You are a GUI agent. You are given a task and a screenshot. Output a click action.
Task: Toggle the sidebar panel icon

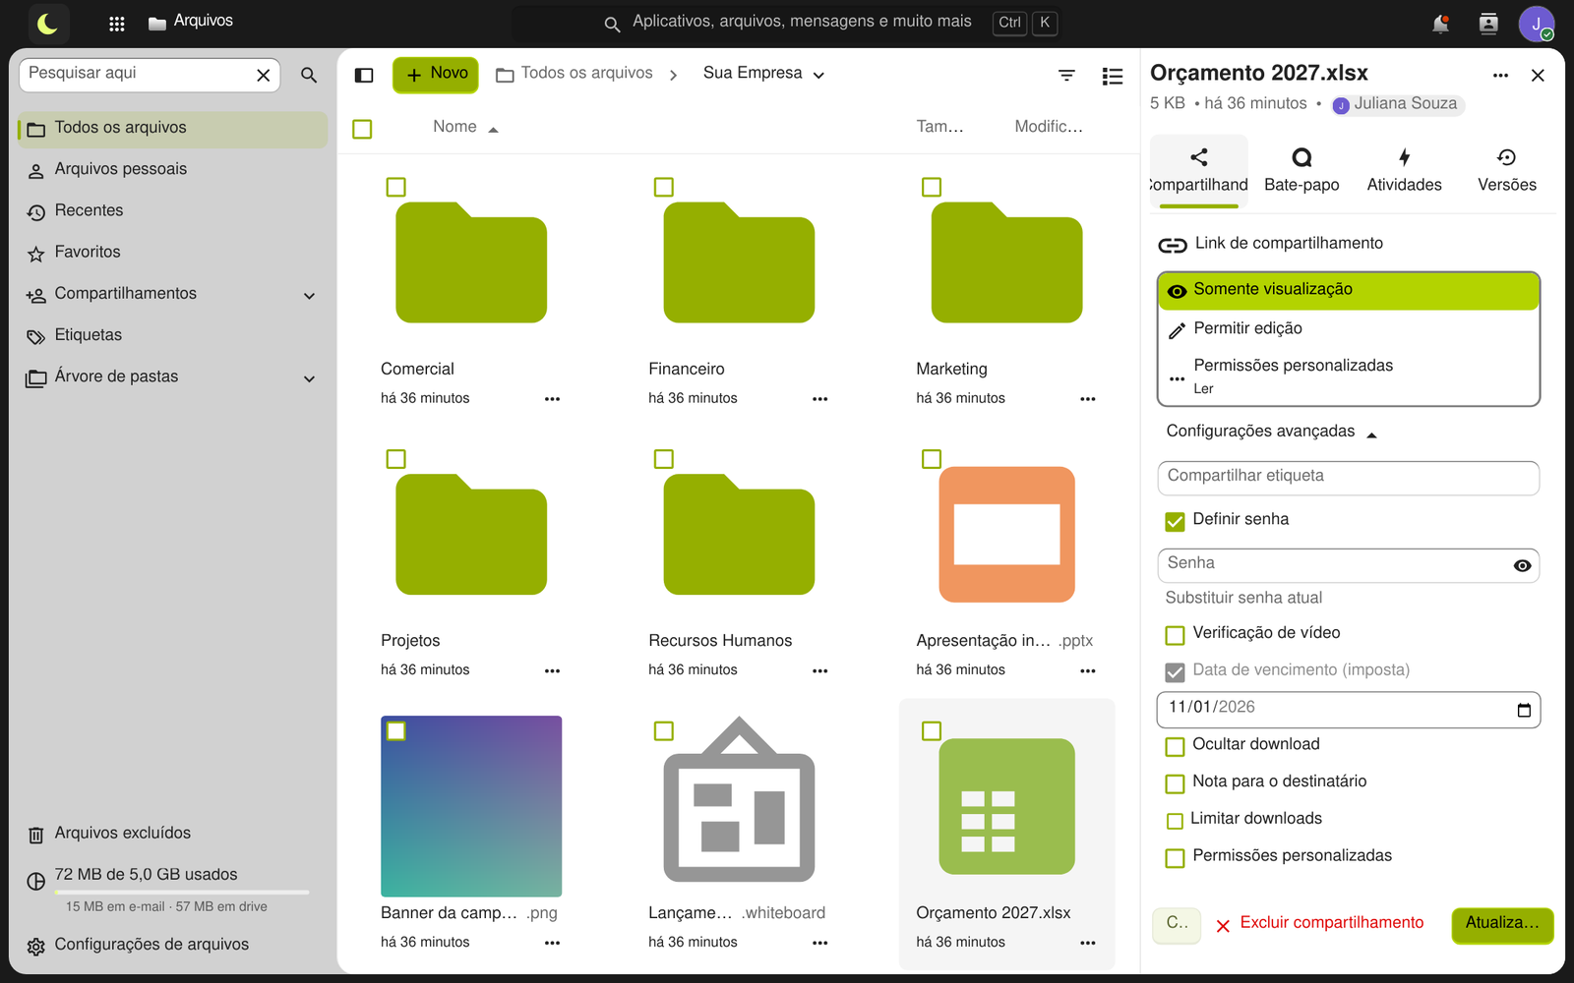point(364,75)
